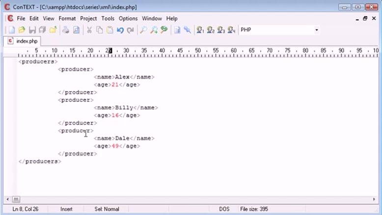Click the name value Dale in code
The image size is (382, 215).
click(122, 138)
